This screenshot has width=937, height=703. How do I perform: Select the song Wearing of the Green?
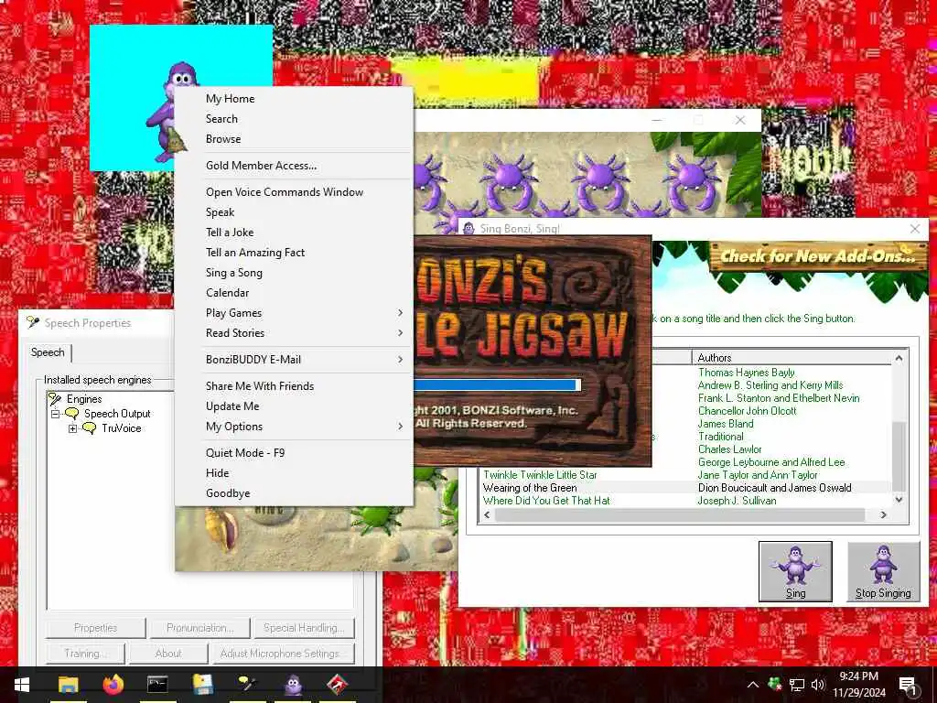(530, 488)
